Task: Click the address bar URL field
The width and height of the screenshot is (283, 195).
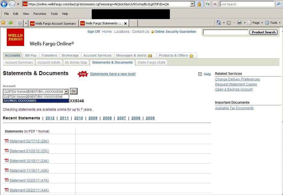Action: pyautogui.click(x=106, y=4)
